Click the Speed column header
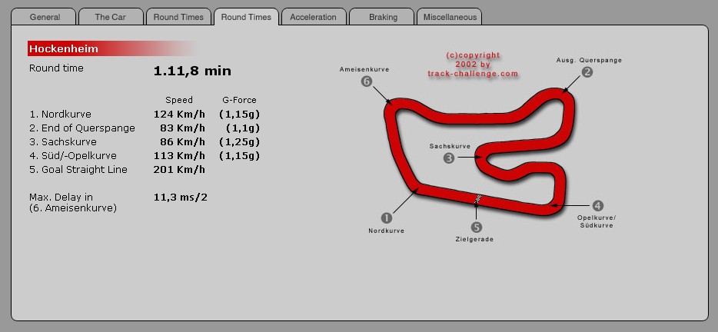 click(179, 100)
